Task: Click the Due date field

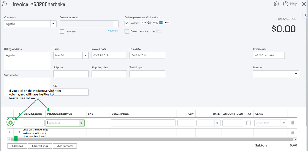Action: 147,55
